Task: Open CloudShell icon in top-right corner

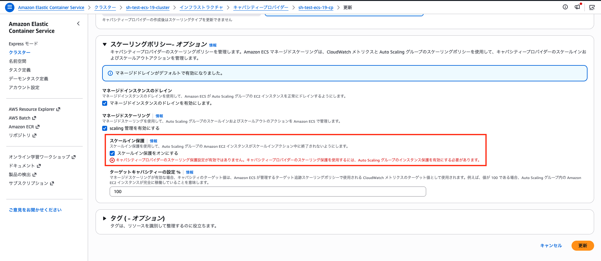Action: tap(592, 7)
